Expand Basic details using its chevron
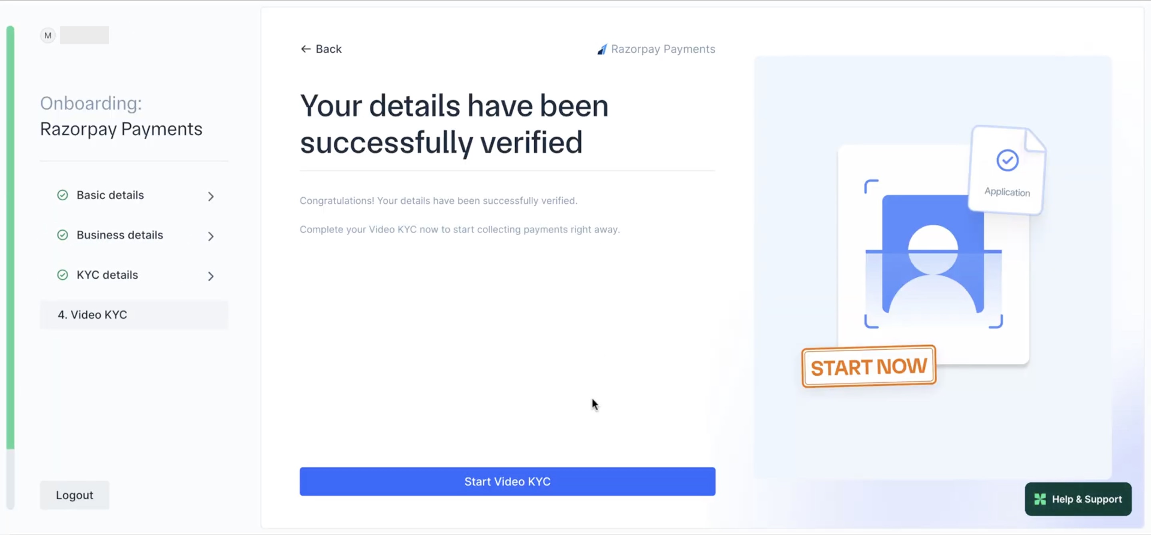The image size is (1151, 535). point(211,196)
